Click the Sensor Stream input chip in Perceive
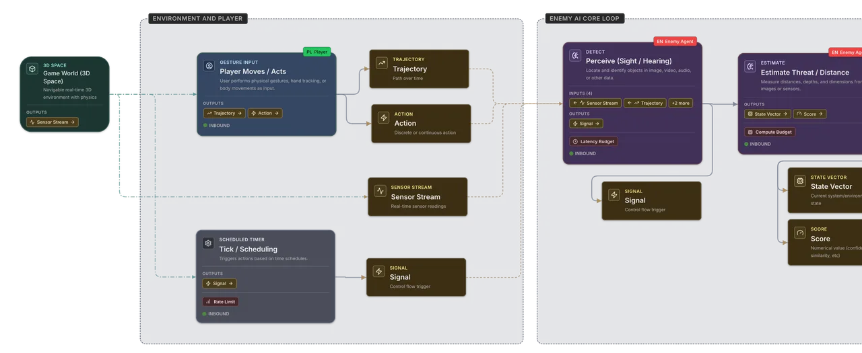862x353 pixels. tap(595, 104)
